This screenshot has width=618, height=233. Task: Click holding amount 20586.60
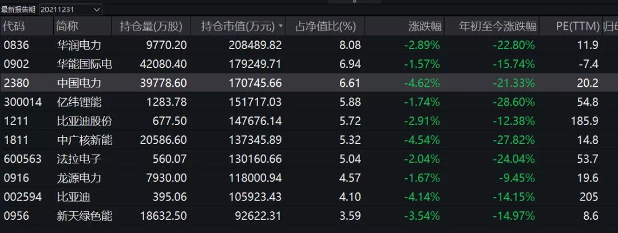click(163, 140)
